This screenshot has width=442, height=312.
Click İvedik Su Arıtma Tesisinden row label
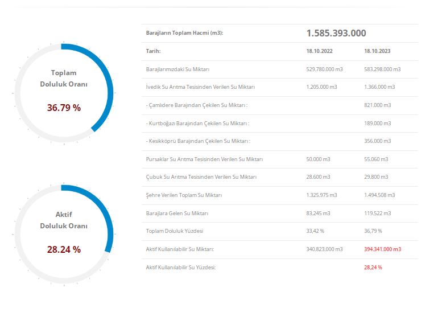(x=200, y=87)
